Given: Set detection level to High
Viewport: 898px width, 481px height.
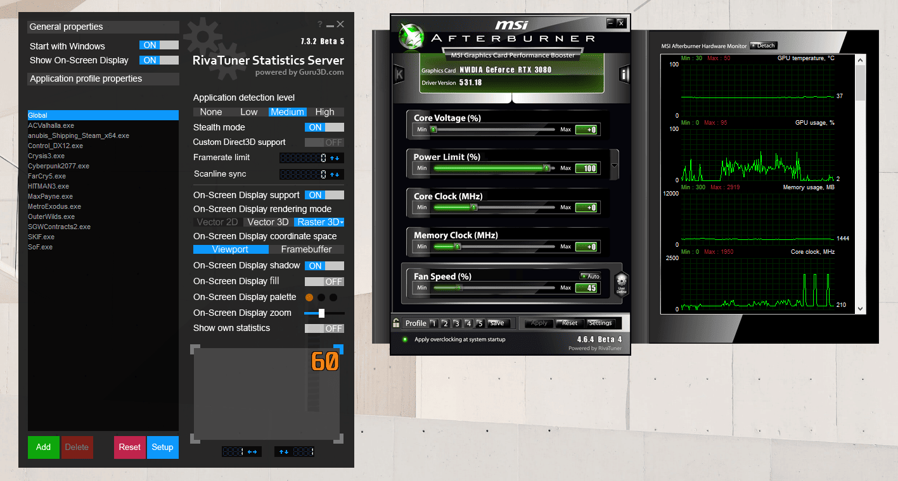Looking at the screenshot, I should [x=324, y=112].
